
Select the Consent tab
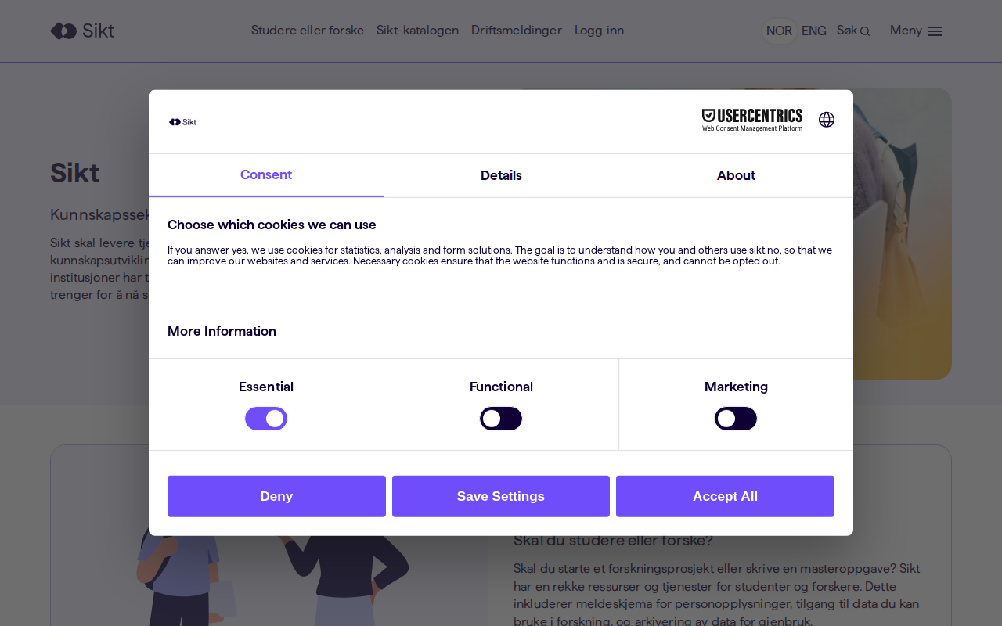266,175
